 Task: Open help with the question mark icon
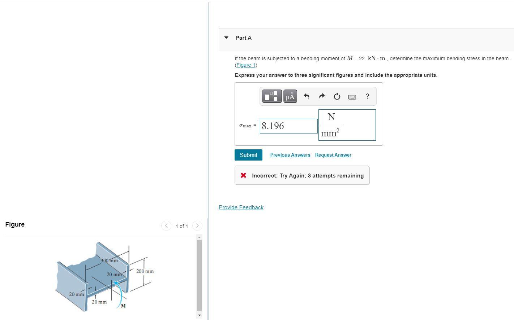point(367,96)
